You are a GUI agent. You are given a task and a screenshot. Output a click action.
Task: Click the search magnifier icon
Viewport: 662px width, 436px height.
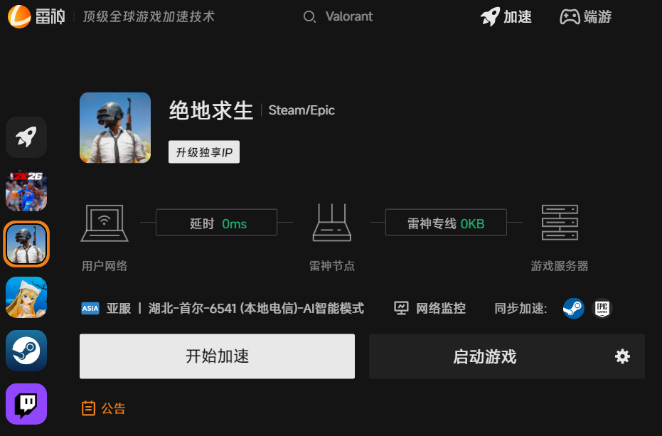(x=309, y=16)
